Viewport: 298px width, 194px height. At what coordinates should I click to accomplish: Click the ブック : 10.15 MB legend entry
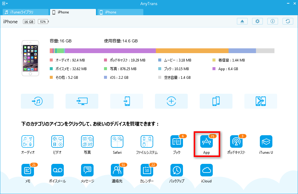[173, 69]
